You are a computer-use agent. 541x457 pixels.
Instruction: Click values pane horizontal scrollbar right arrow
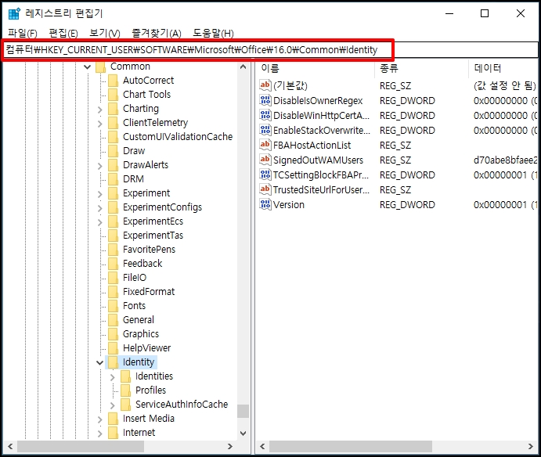(x=530, y=446)
